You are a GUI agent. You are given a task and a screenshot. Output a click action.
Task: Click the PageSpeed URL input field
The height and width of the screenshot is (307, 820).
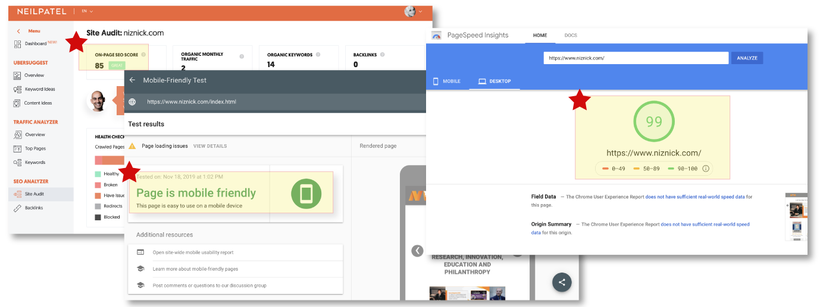tap(635, 58)
